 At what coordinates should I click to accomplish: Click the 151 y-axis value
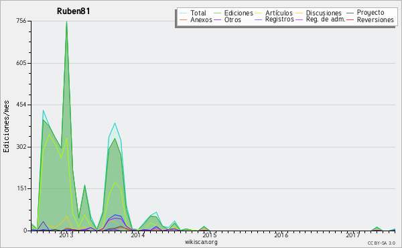tap(21, 188)
